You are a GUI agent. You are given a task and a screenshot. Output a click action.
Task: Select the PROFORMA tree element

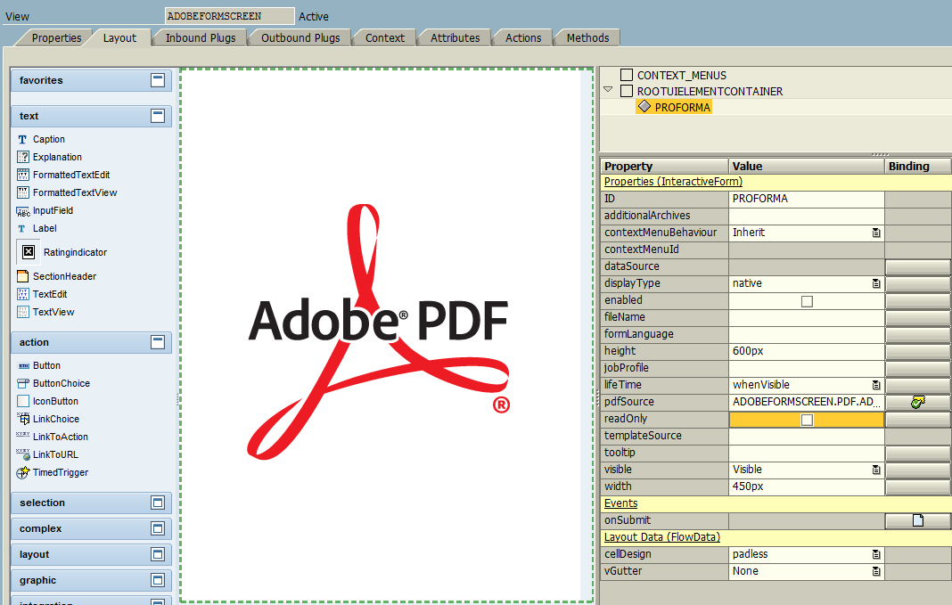point(682,107)
